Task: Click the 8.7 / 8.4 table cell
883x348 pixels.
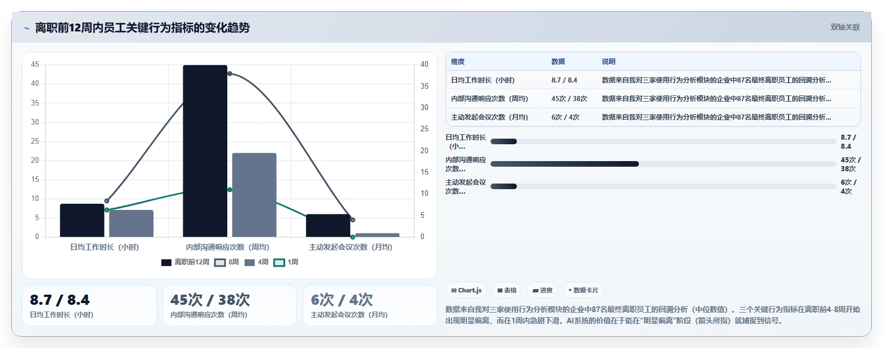Action: (564, 80)
